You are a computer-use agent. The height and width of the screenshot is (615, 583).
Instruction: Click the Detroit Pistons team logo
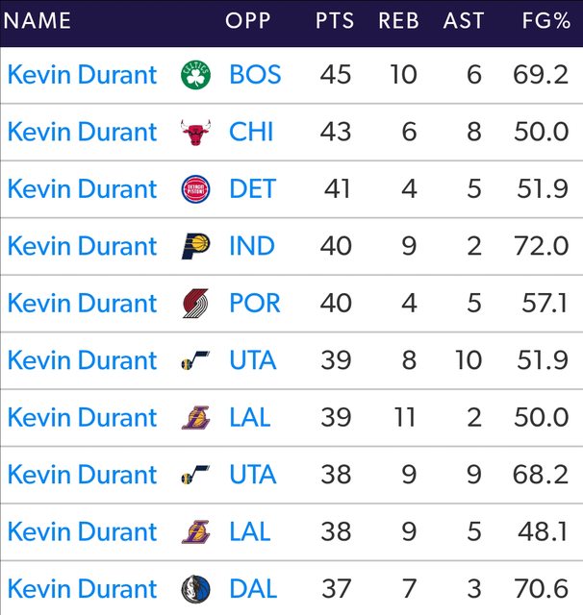(x=195, y=189)
